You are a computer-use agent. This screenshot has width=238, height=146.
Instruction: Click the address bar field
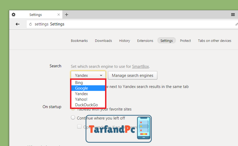click(132, 24)
